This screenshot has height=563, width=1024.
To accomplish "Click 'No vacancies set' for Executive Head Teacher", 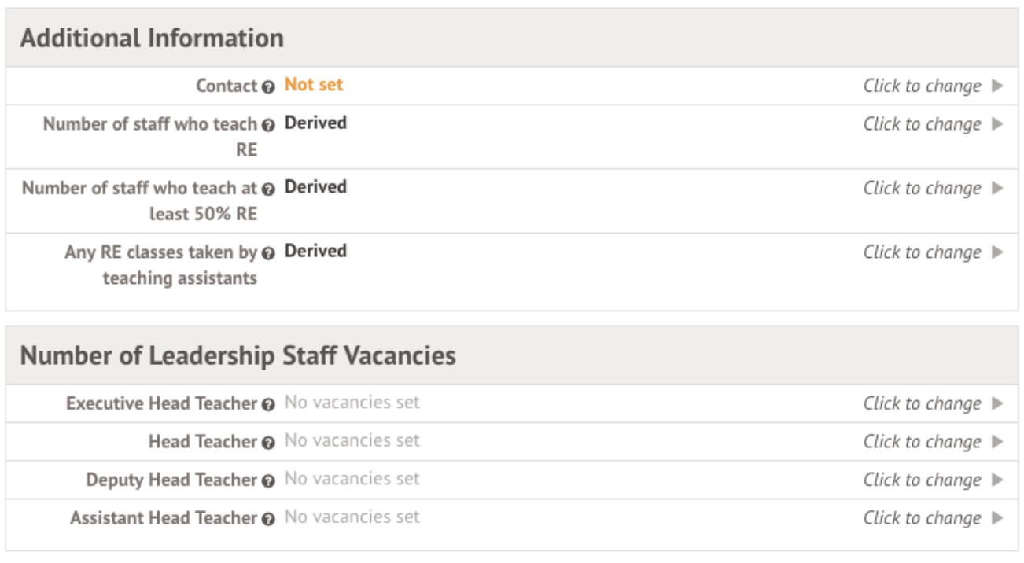I will point(352,403).
